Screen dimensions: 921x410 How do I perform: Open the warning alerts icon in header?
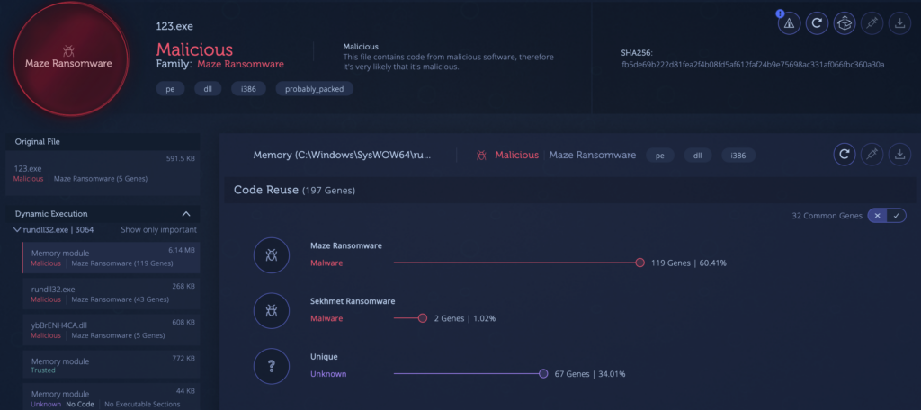789,23
